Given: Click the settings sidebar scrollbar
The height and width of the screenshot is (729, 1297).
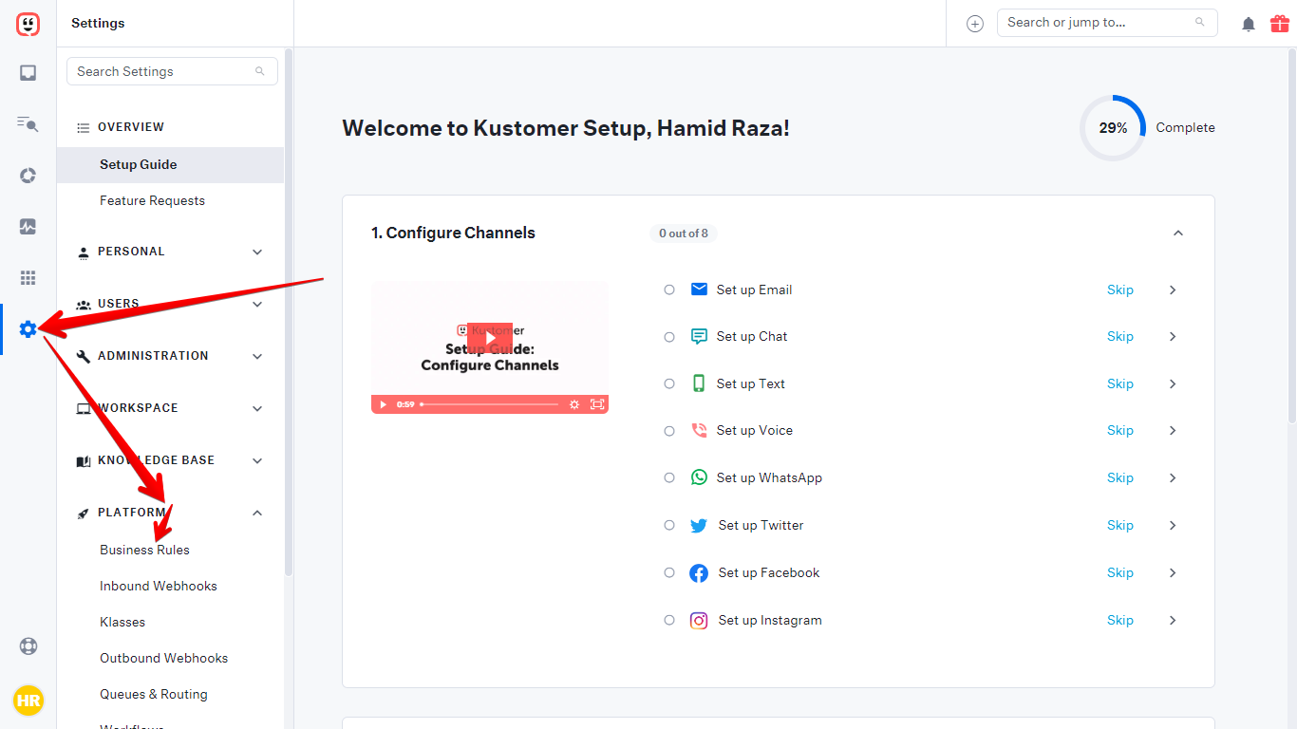Looking at the screenshot, I should pos(288,313).
